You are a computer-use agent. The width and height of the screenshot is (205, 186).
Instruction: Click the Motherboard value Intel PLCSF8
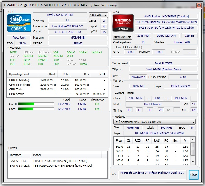click(163, 63)
